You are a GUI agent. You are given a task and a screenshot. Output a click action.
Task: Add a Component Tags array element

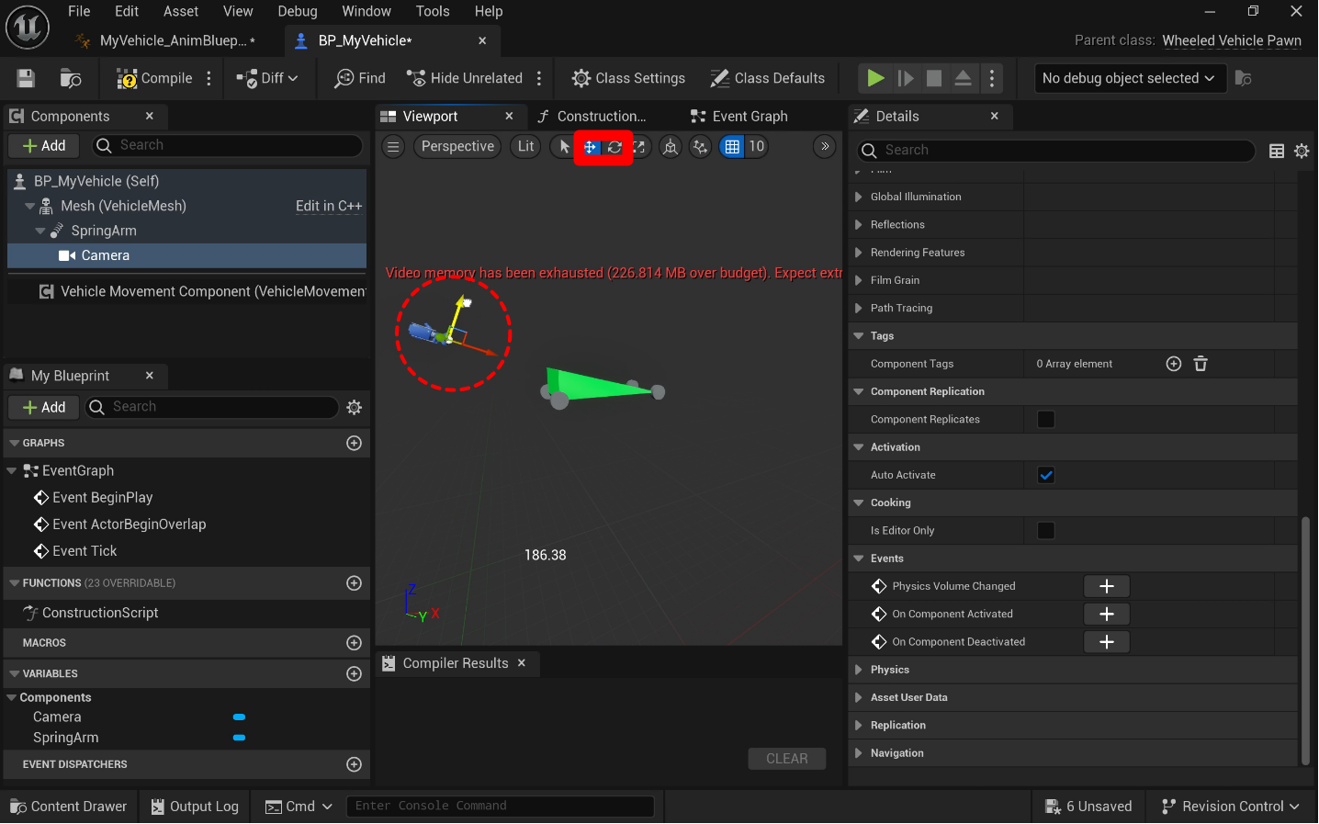(x=1173, y=364)
